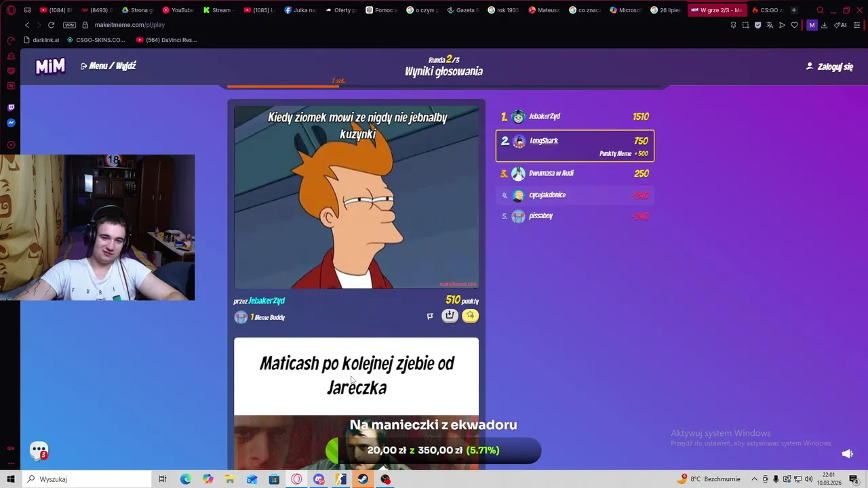Click the round timer progress bar
The image size is (868, 488).
444,86
